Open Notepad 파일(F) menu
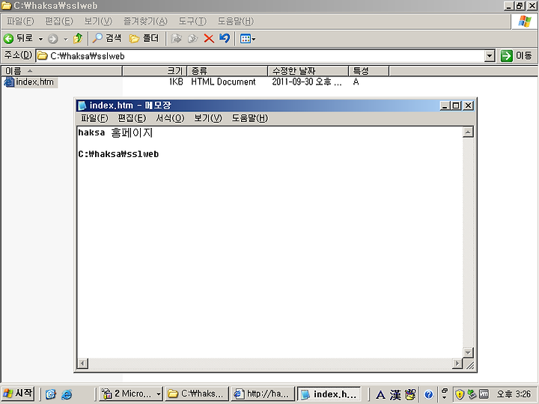The width and height of the screenshot is (539, 404). point(94,118)
